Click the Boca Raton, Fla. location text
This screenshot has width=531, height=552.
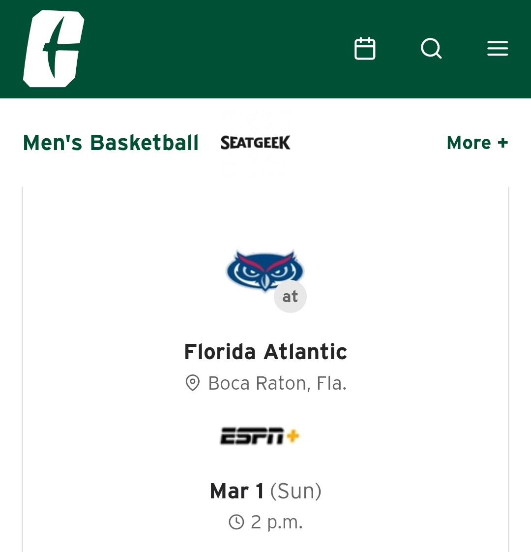(277, 383)
